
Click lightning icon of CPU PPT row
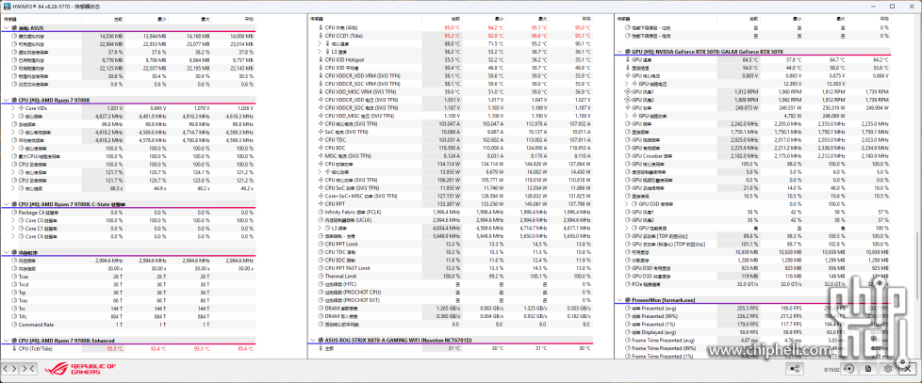pos(321,203)
